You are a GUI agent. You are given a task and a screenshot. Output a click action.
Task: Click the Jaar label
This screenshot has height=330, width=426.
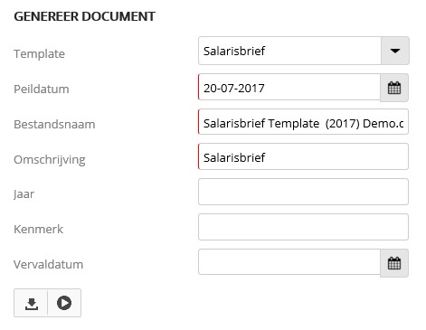[x=24, y=194]
